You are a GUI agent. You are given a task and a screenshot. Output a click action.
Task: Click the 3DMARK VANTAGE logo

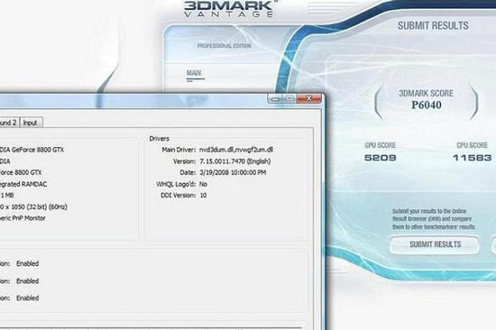coord(229,9)
